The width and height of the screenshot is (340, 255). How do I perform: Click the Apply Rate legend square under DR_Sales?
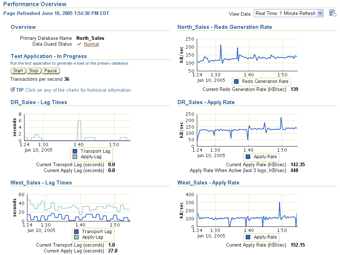pos(247,157)
